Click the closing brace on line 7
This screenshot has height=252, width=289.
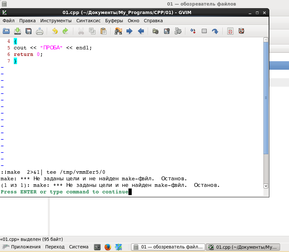(15, 61)
